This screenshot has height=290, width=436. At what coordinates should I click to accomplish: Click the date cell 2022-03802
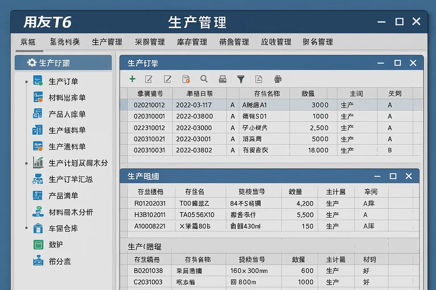(194, 150)
